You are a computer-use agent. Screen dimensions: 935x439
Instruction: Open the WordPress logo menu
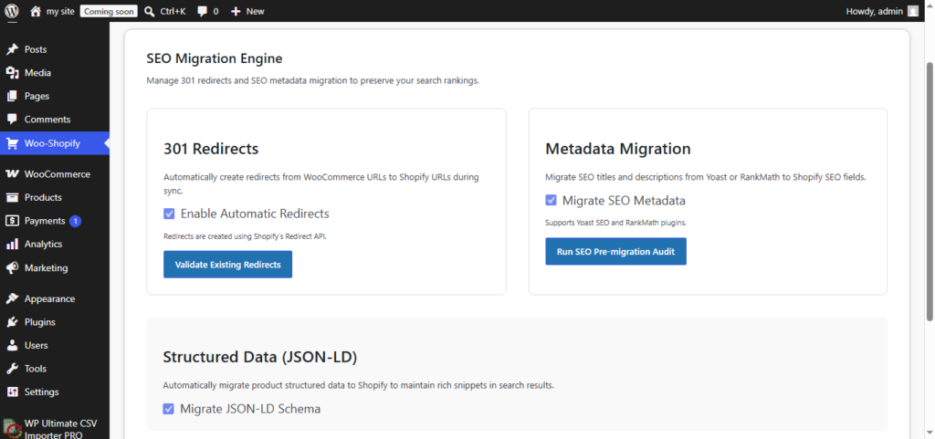(x=12, y=11)
